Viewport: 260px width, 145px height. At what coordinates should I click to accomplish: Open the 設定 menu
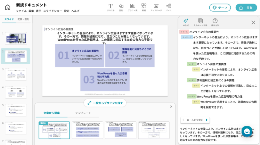67,11
